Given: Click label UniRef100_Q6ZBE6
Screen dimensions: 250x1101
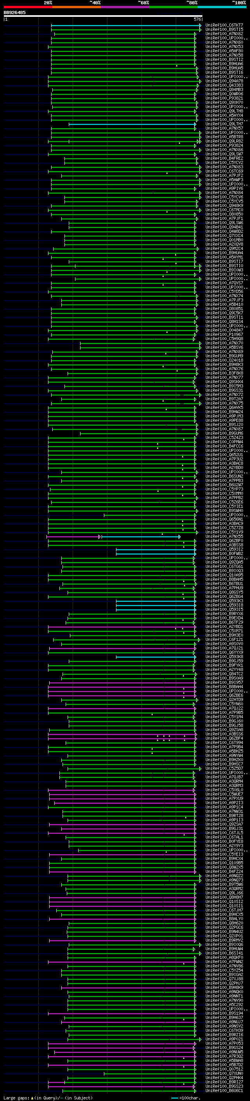Looking at the screenshot, I should click(224, 695).
